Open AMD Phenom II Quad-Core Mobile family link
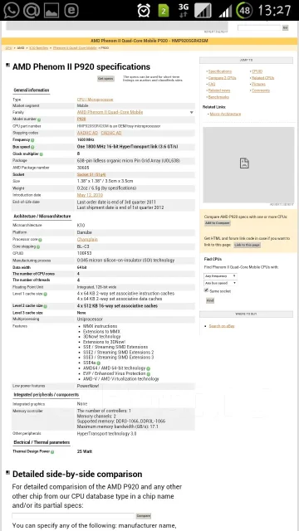Screen dimensions: 299x531 pos(110,112)
